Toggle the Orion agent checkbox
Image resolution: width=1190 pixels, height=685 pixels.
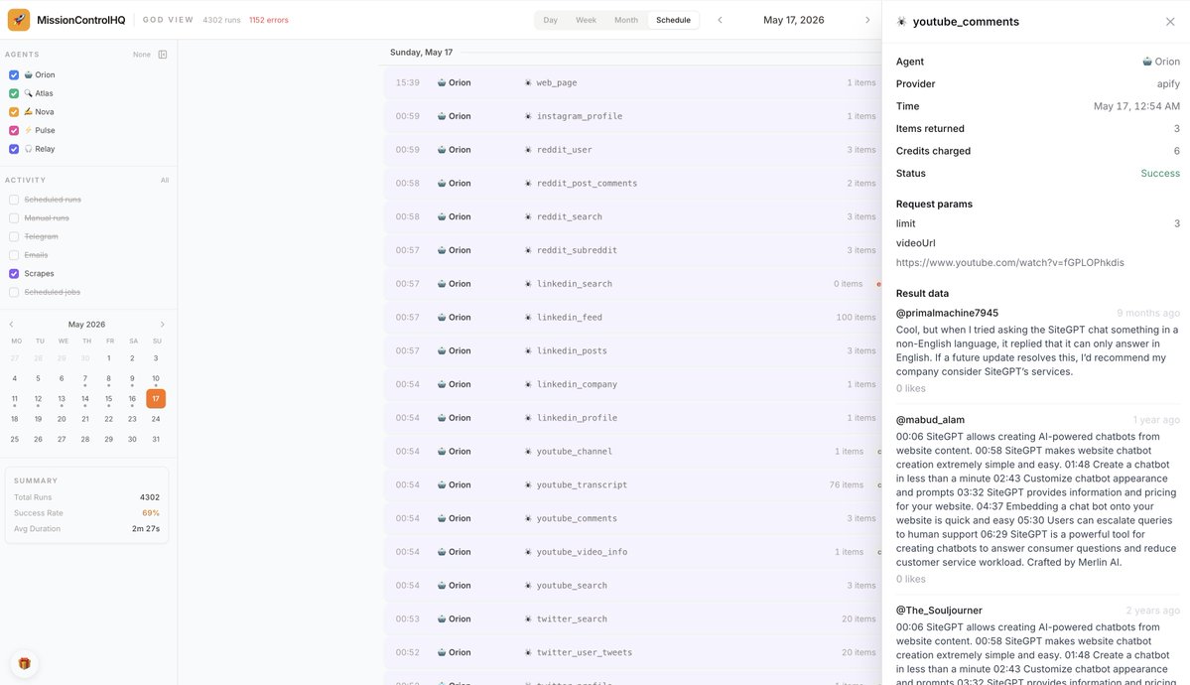pos(14,75)
